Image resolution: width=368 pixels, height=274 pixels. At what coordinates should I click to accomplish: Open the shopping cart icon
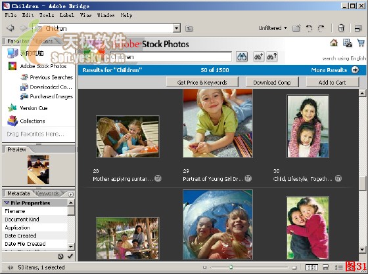coord(361,43)
